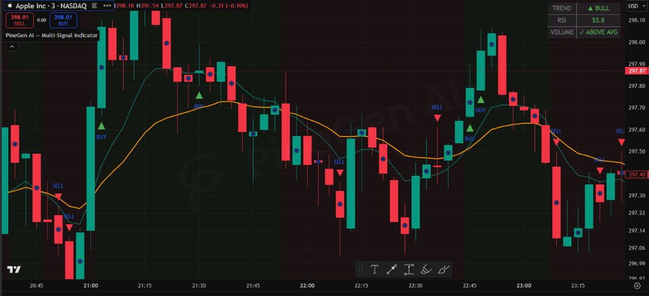Click the 22:15 time axis label

coord(362,286)
